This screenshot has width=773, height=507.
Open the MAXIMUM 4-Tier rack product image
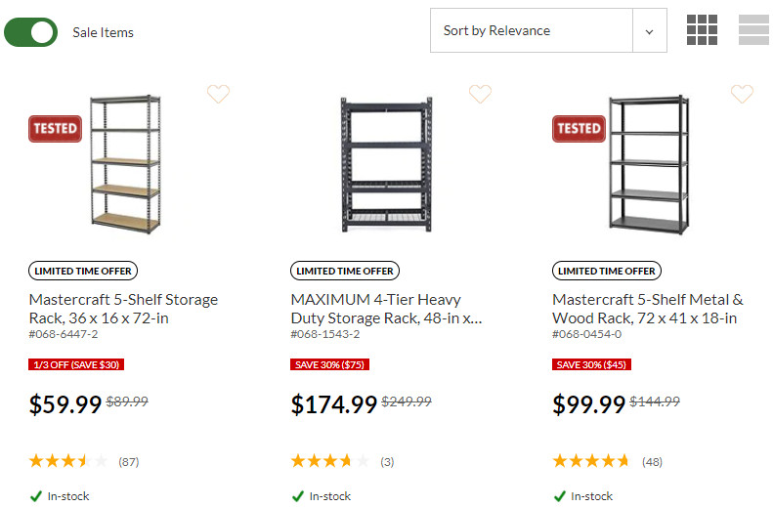click(x=385, y=163)
